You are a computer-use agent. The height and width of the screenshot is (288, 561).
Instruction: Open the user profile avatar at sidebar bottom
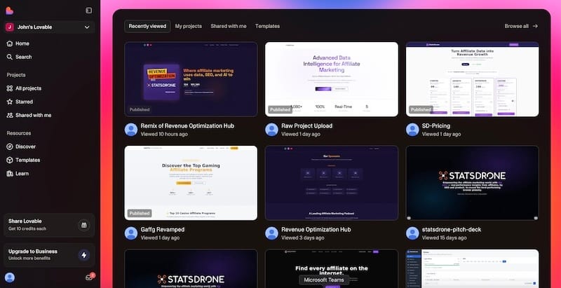[x=10, y=277]
